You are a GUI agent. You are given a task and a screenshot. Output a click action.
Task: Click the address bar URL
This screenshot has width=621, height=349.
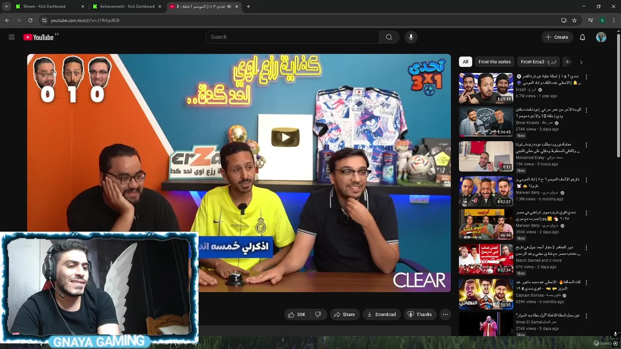tap(85, 20)
